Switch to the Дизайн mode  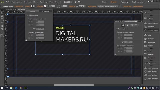pos(113,2)
